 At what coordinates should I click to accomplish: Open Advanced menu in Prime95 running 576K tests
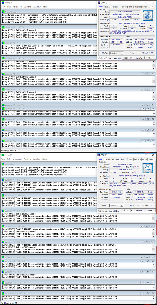tap(17, 7)
